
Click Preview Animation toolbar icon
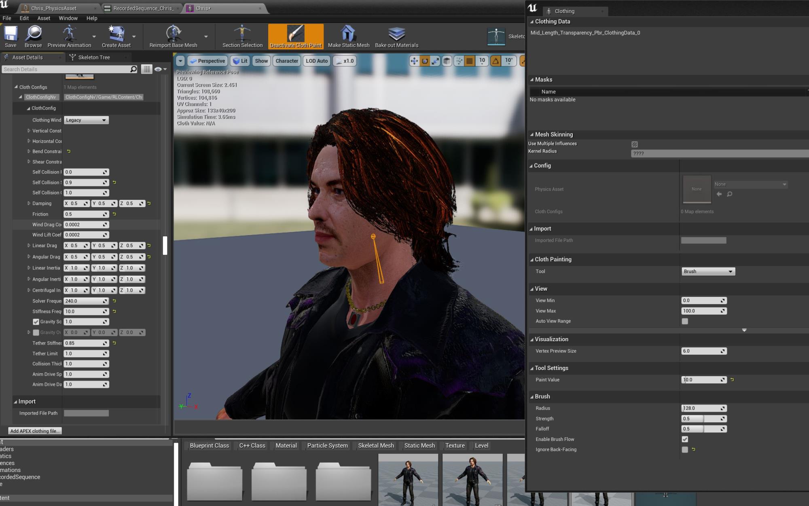point(69,36)
